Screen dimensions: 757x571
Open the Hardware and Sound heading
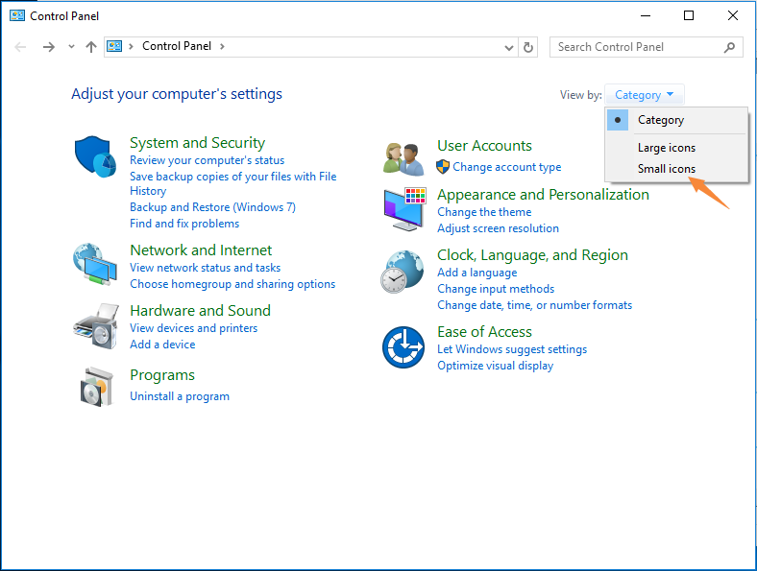coord(201,311)
